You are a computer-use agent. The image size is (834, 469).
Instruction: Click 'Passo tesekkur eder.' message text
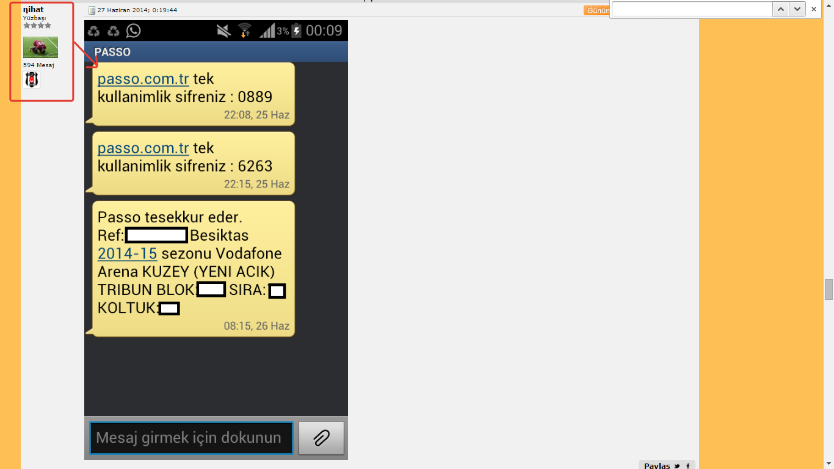coord(170,217)
